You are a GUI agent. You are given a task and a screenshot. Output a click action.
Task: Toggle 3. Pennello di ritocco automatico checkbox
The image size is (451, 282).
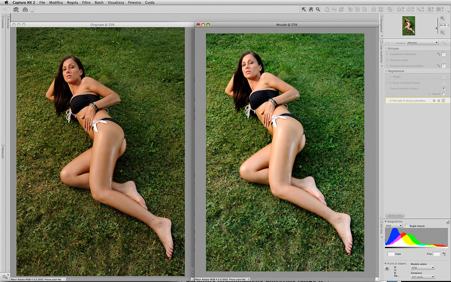(x=444, y=100)
